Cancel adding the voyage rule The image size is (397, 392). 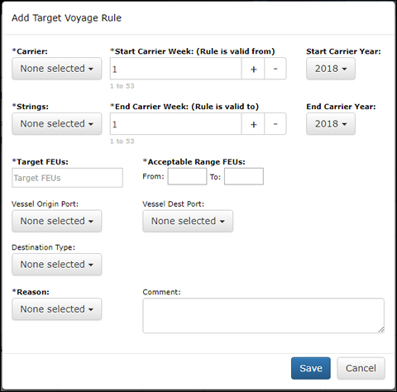coord(361,368)
